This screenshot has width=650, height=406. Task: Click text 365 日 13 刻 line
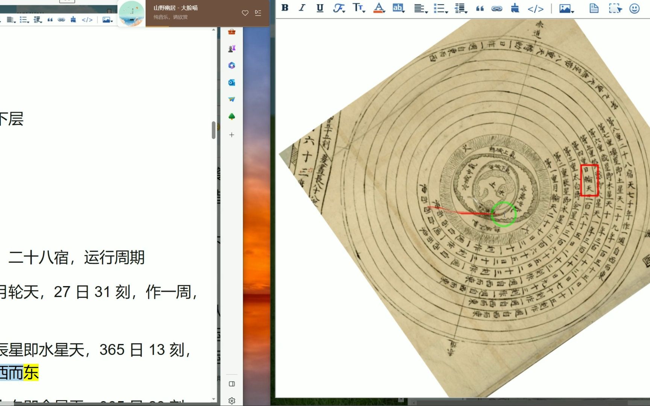(95, 350)
